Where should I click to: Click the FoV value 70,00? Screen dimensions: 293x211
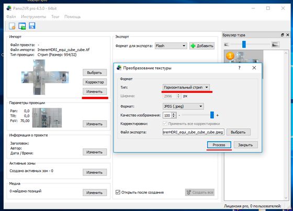click(x=25, y=121)
